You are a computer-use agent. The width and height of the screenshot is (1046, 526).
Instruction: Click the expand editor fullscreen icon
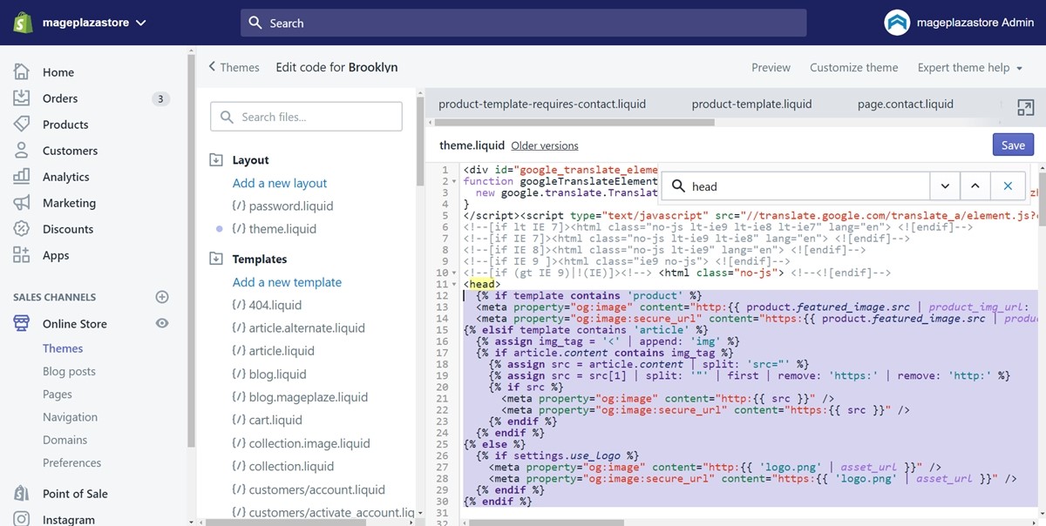coord(1025,108)
